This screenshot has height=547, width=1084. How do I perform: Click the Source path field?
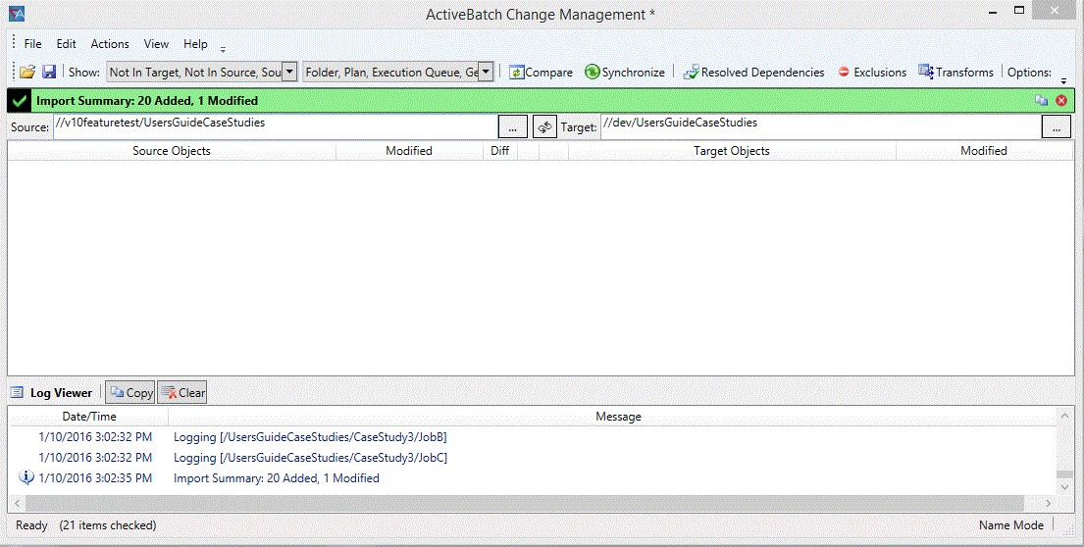(x=275, y=126)
